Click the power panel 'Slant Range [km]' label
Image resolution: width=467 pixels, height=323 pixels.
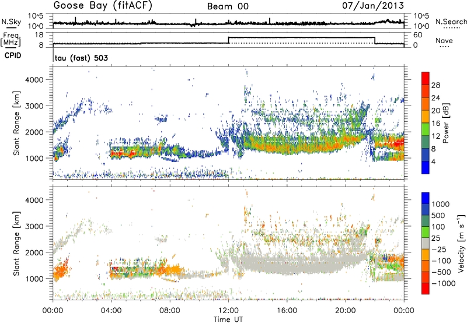[16, 123]
